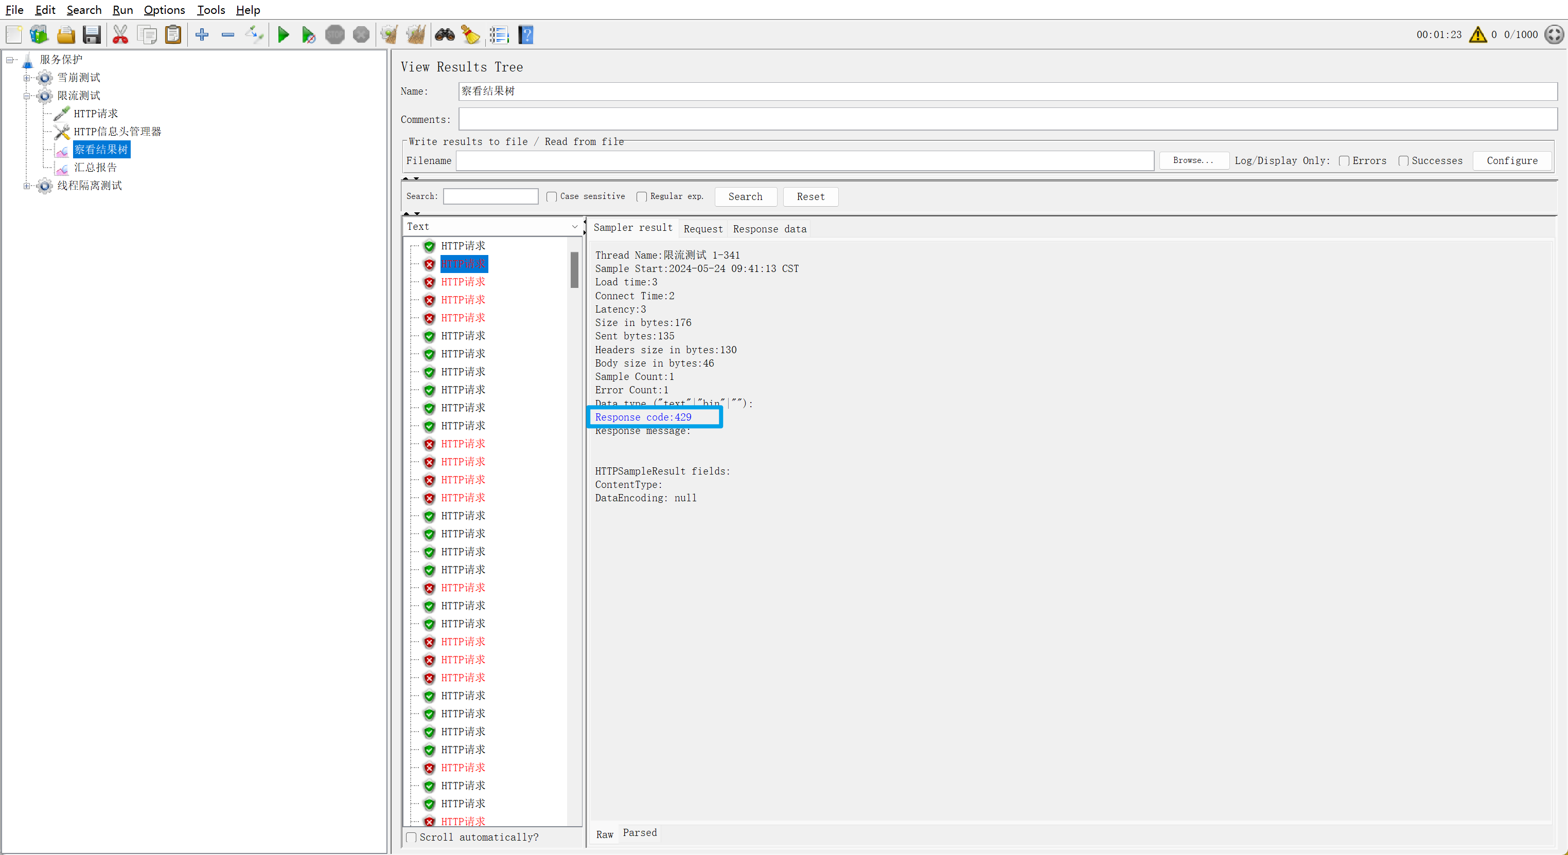
Task: Open the Text renderer dropdown
Action: 492,226
